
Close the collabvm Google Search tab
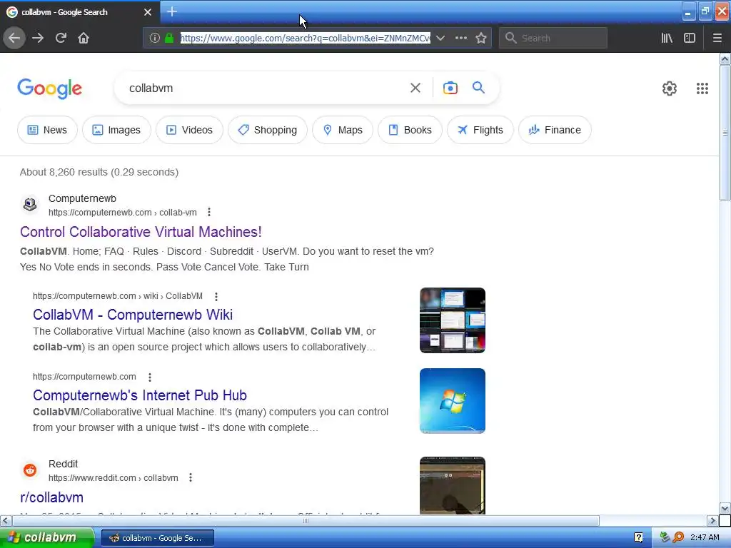coord(147,12)
